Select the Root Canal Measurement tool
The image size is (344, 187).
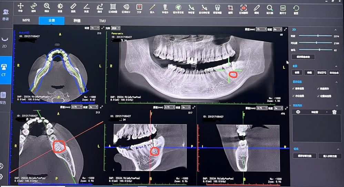[x=217, y=9]
